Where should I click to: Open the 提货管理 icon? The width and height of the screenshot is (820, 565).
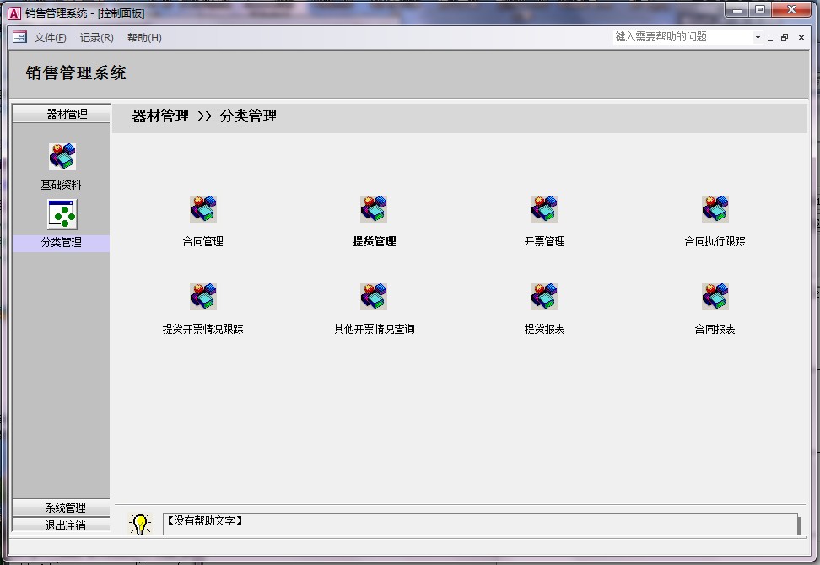(x=374, y=209)
